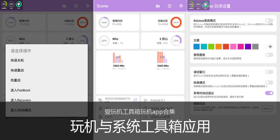Screen dimensions: 280x140
Task: Open the performance chart icon in the undimmed Scene toolbar
Action: point(158,6)
